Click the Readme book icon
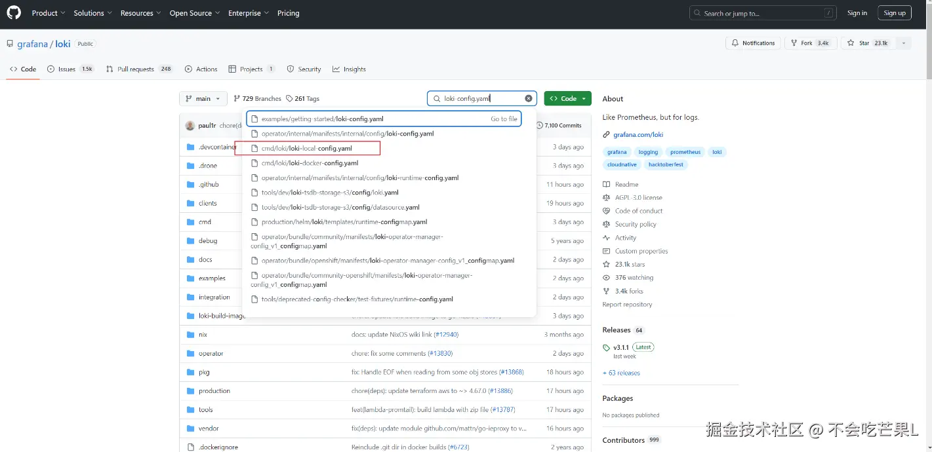Image resolution: width=932 pixels, height=452 pixels. (x=607, y=184)
